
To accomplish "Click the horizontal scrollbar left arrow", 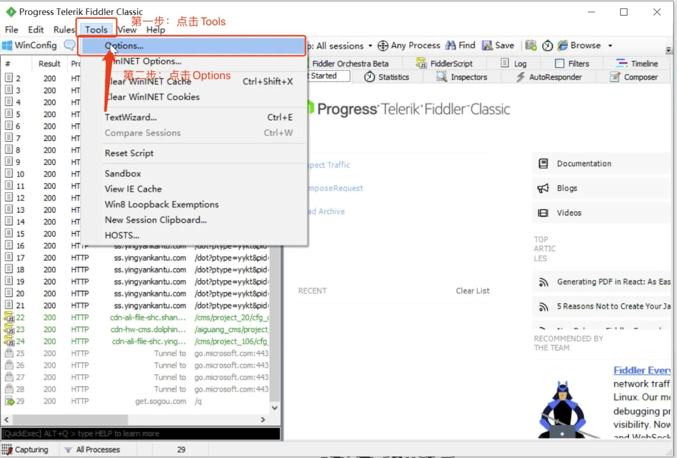I will click(6, 420).
